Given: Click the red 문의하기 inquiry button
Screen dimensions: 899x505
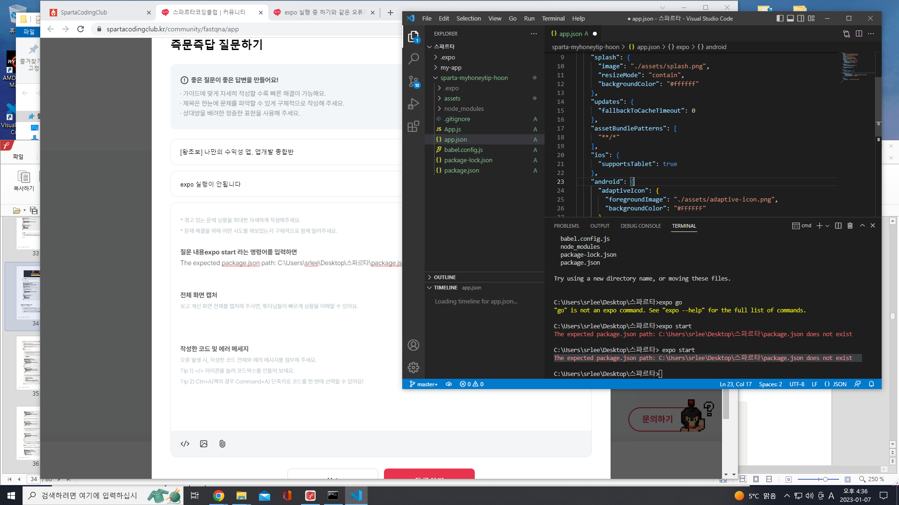Looking at the screenshot, I should [x=657, y=419].
